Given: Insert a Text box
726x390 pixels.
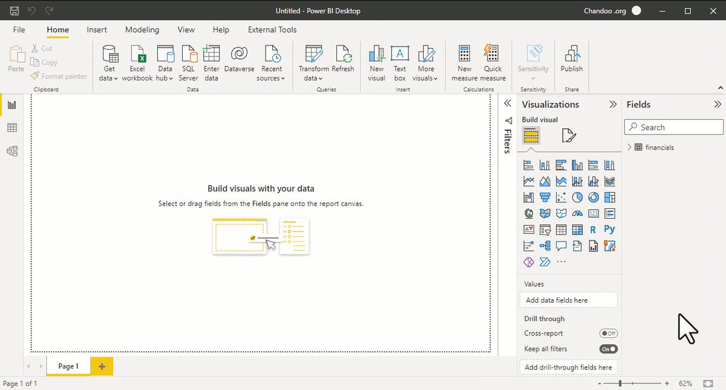Looking at the screenshot, I should 400,63.
